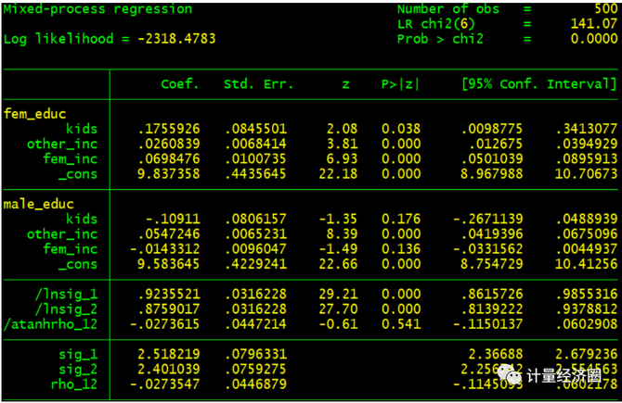Select coefficient .1755926 for fem_educ kids
Screen dimensions: 622x403
point(169,129)
